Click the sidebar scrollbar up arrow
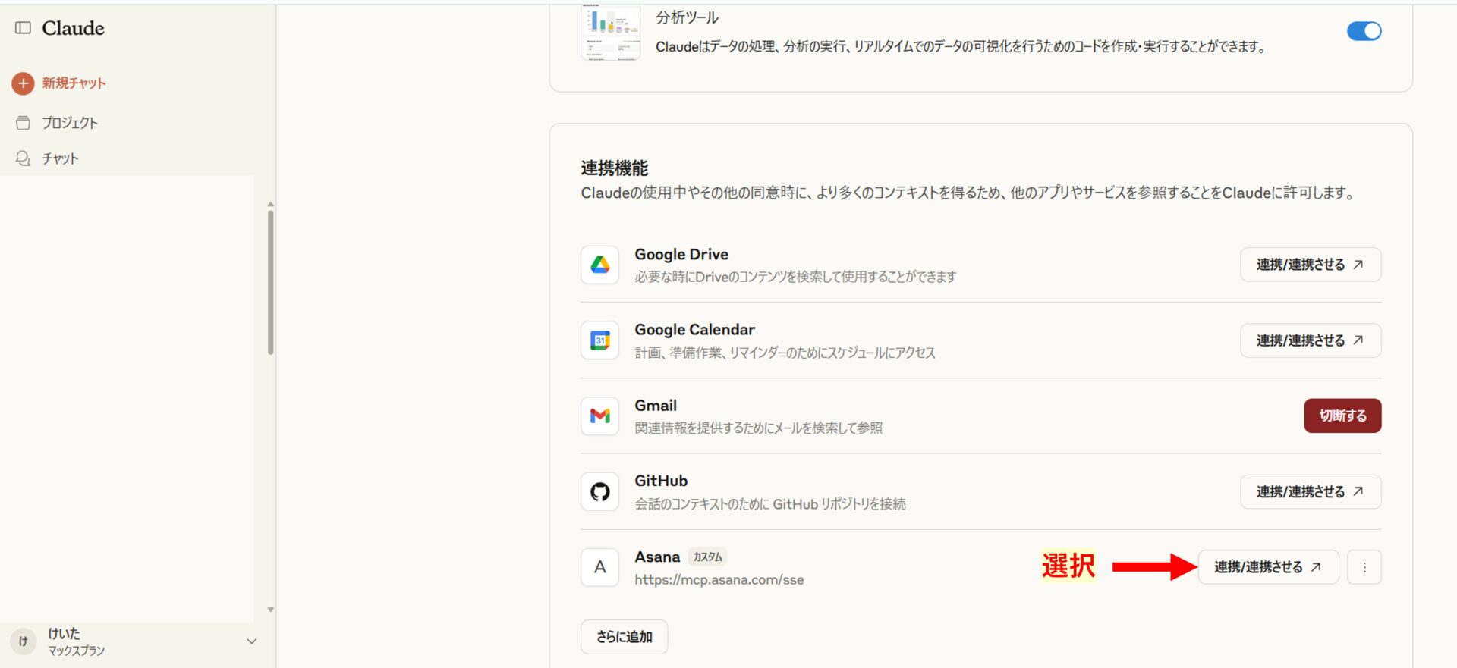This screenshot has width=1457, height=668. click(x=270, y=205)
